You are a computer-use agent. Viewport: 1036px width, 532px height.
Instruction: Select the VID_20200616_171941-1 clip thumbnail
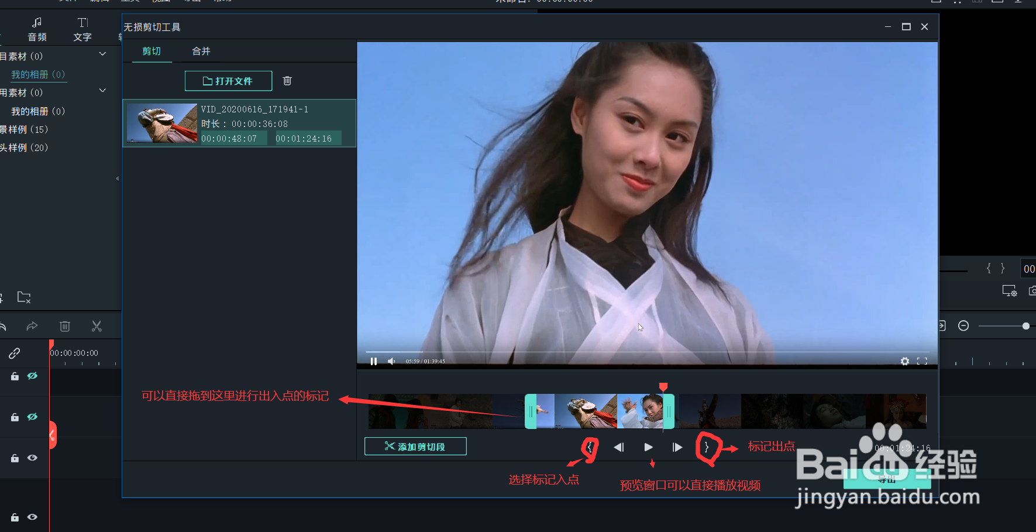pos(163,123)
